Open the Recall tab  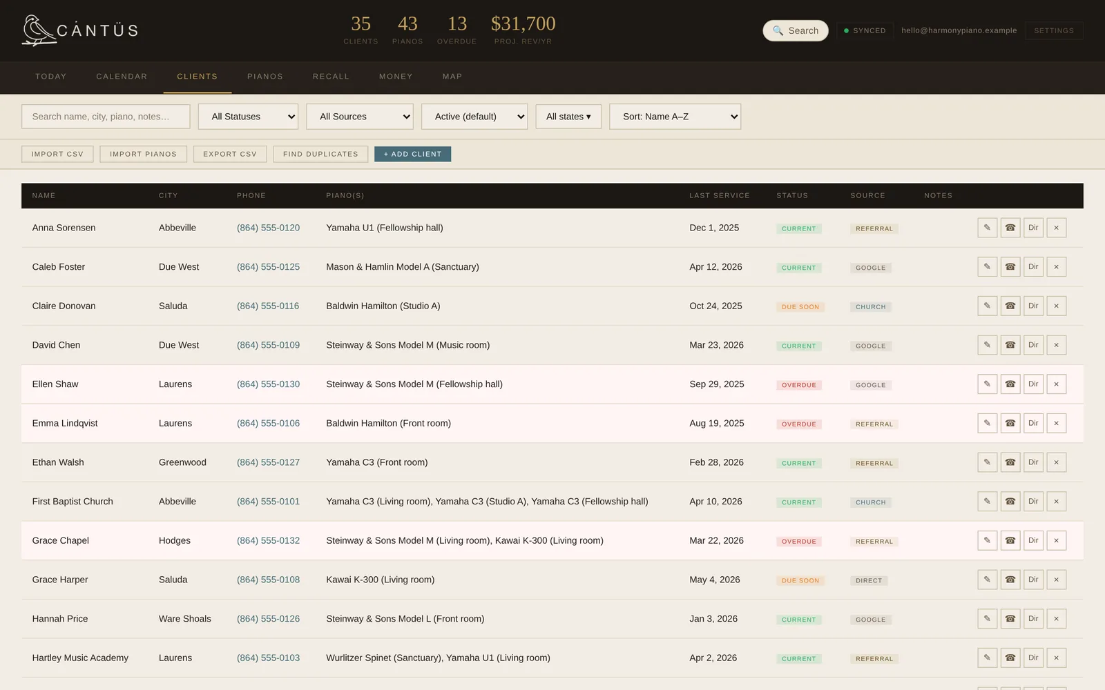(331, 77)
